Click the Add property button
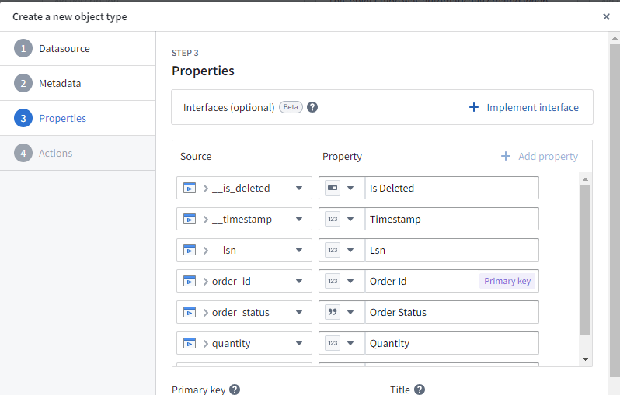 [539, 156]
